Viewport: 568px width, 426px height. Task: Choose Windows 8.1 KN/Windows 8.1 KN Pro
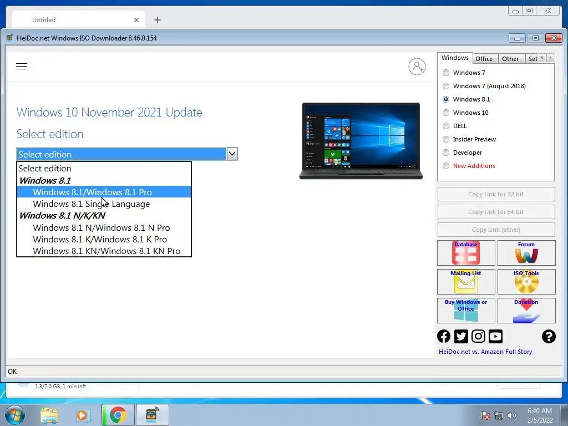[104, 251]
